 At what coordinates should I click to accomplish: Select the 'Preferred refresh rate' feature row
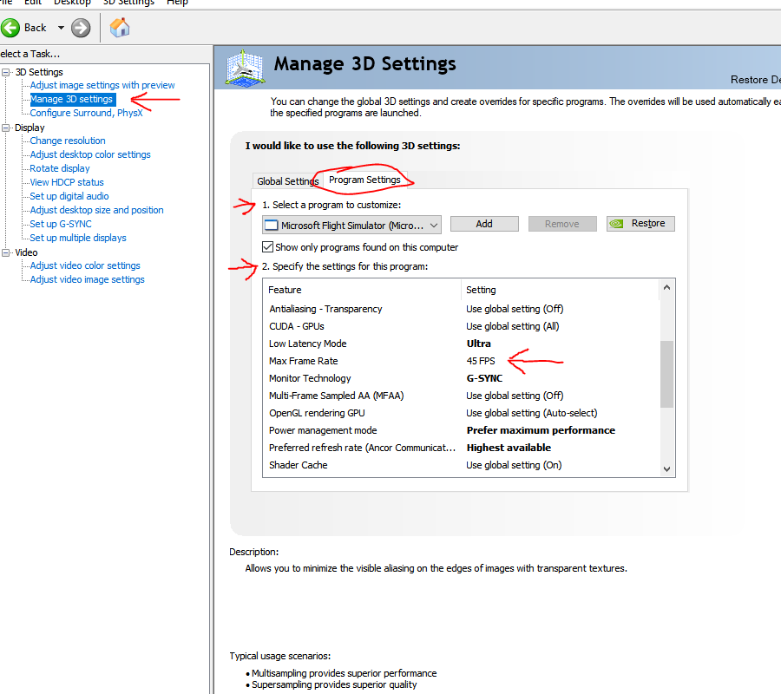(462, 448)
